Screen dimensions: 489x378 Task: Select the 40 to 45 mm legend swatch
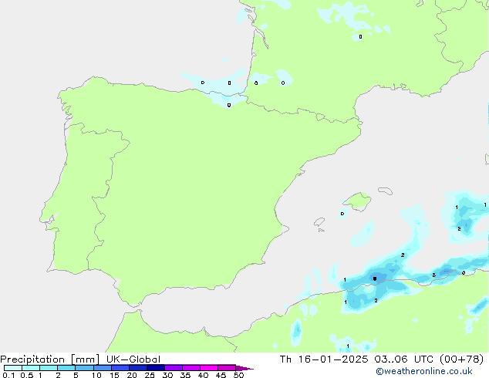209,368
